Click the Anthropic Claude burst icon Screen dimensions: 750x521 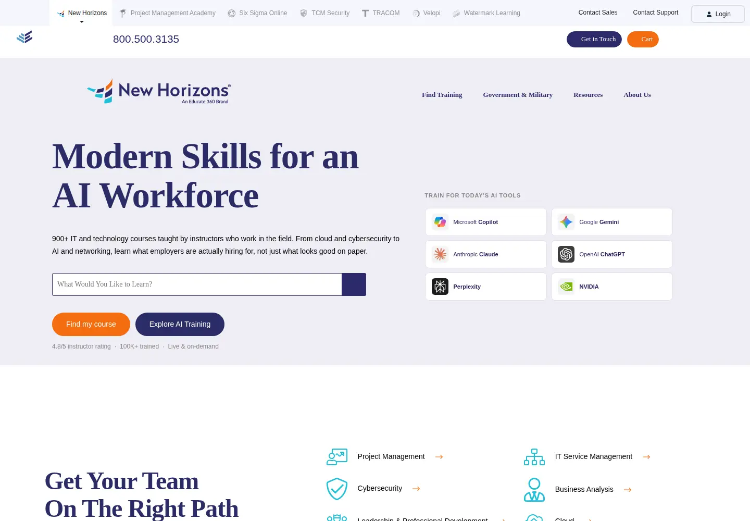pos(440,254)
